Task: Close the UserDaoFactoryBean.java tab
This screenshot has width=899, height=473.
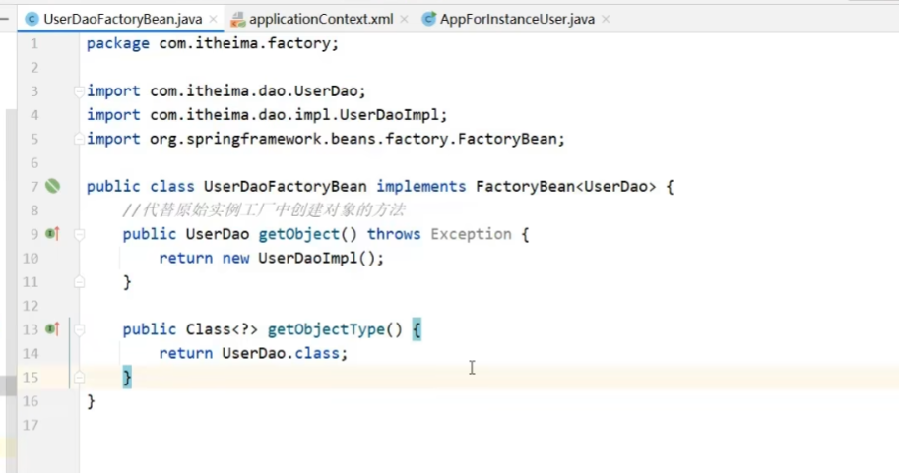Action: [x=214, y=19]
